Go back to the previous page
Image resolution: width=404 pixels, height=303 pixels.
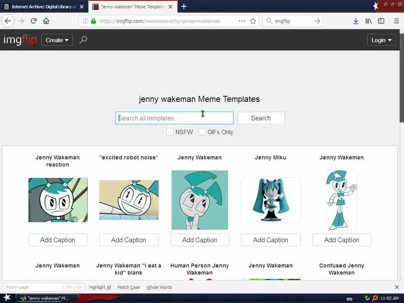8,21
